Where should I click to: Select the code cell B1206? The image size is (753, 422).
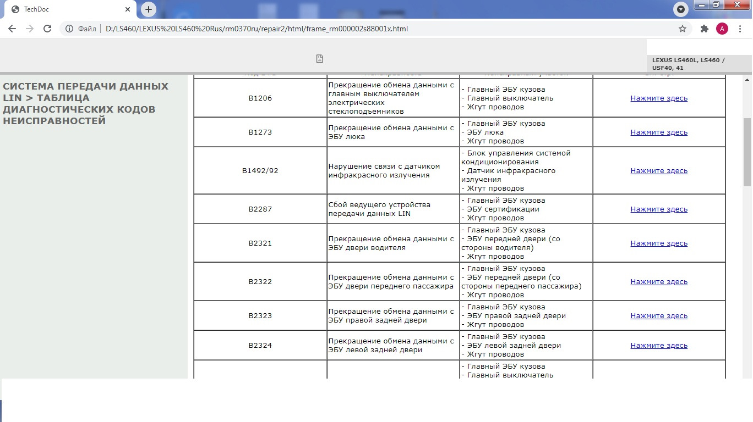260,98
